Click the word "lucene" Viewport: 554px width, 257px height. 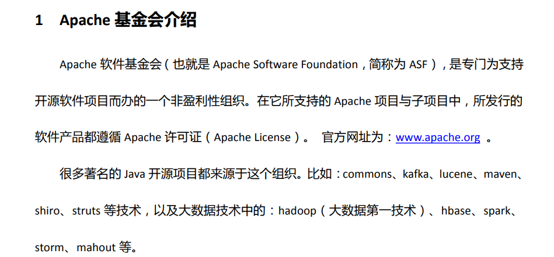tap(456, 174)
